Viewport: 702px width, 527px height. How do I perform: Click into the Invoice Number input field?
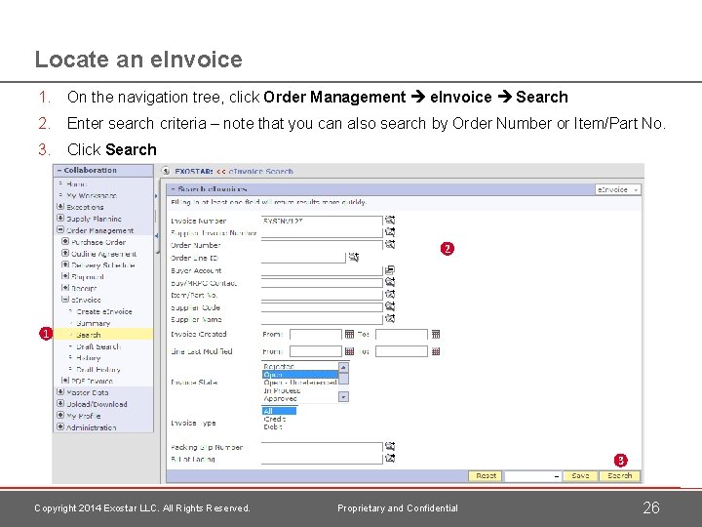coord(322,221)
